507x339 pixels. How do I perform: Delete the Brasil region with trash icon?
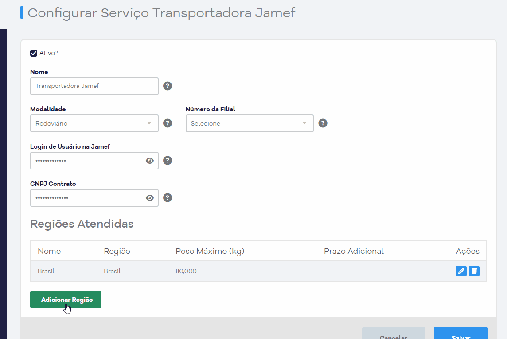474,271
